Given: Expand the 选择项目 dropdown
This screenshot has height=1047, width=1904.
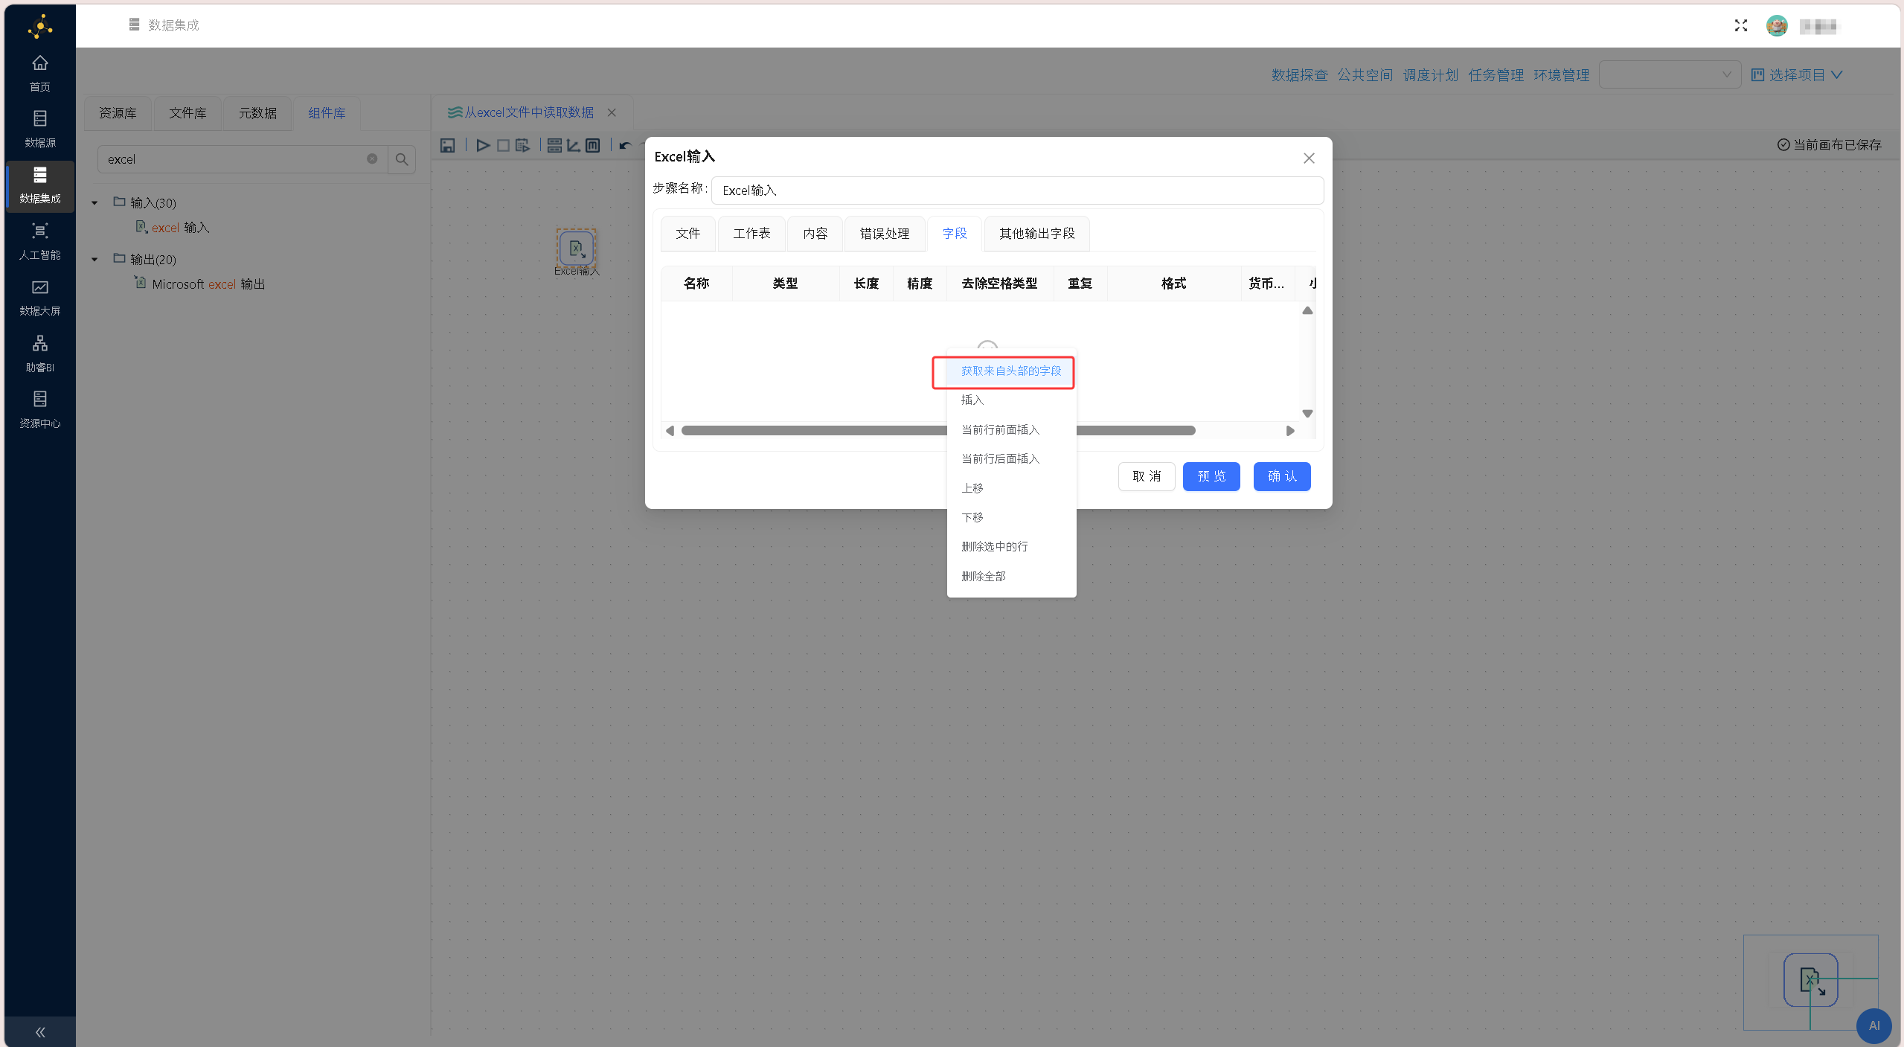Looking at the screenshot, I should click(x=1796, y=74).
